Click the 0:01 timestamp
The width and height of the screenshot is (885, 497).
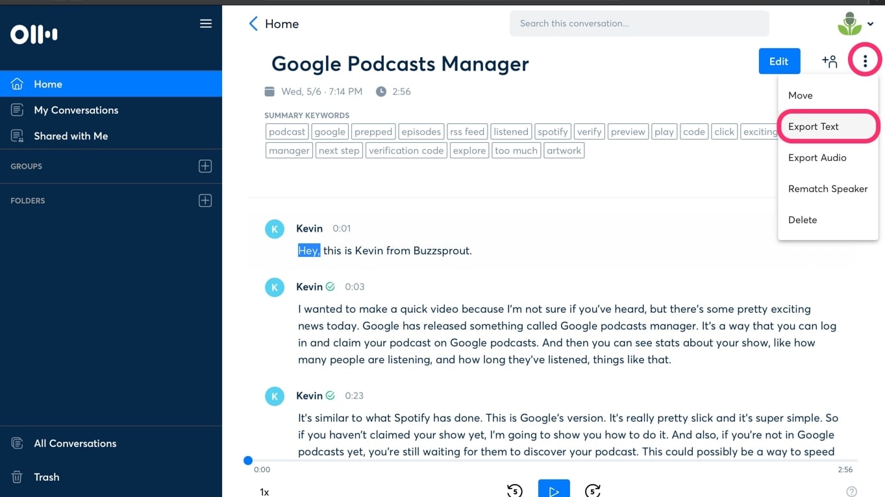342,228
